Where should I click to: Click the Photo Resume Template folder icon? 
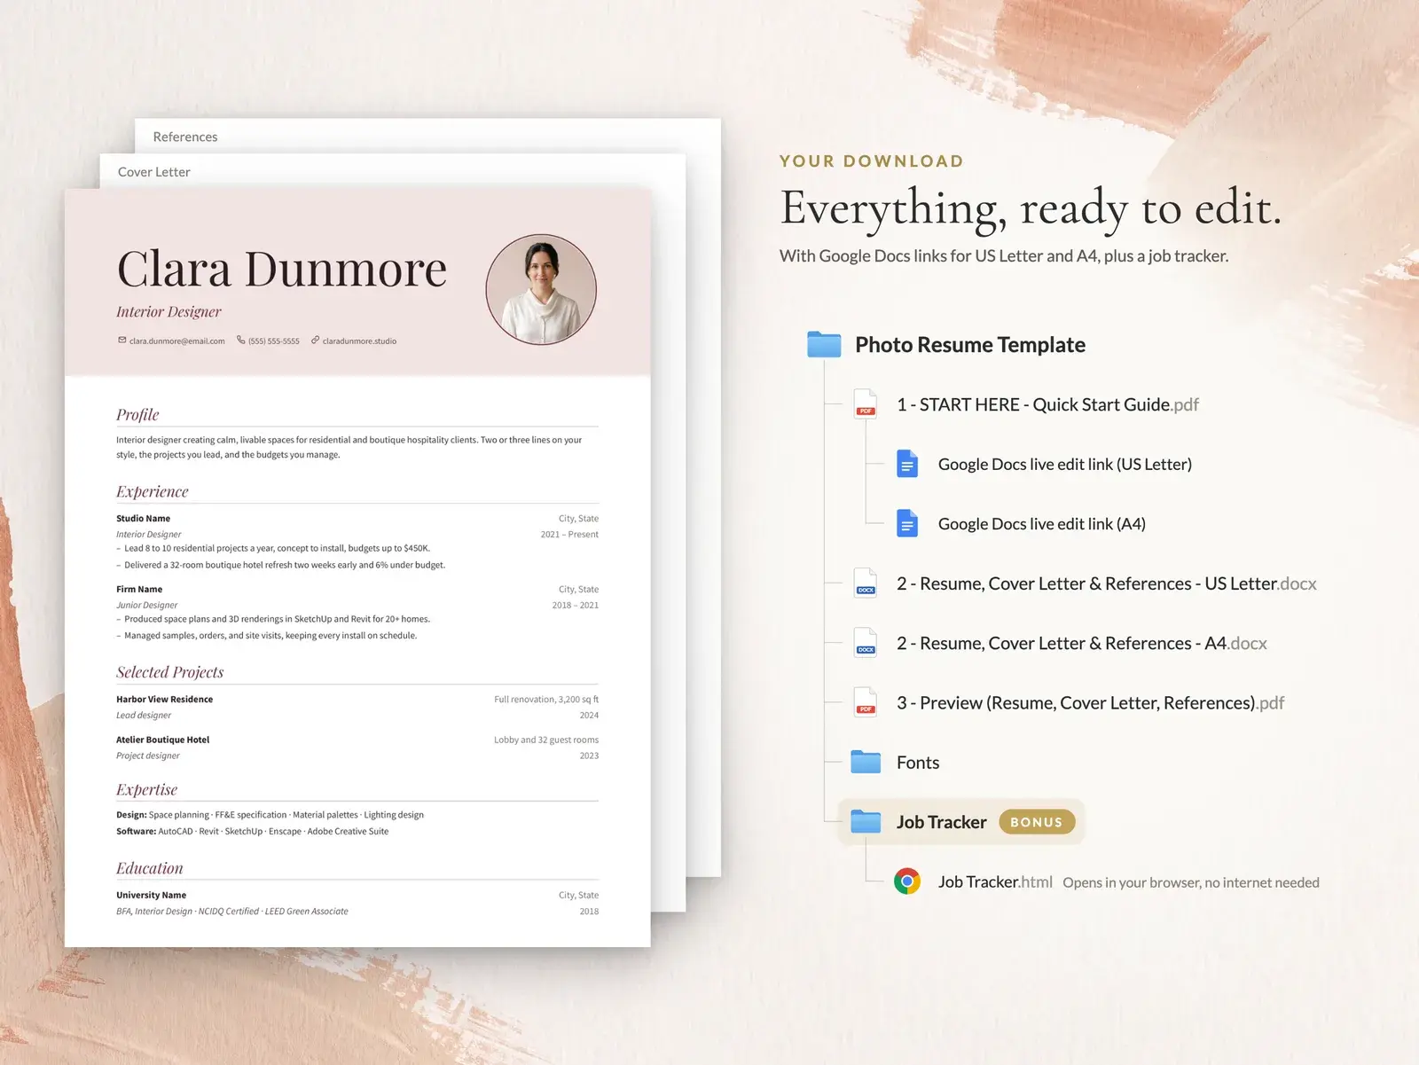point(824,344)
